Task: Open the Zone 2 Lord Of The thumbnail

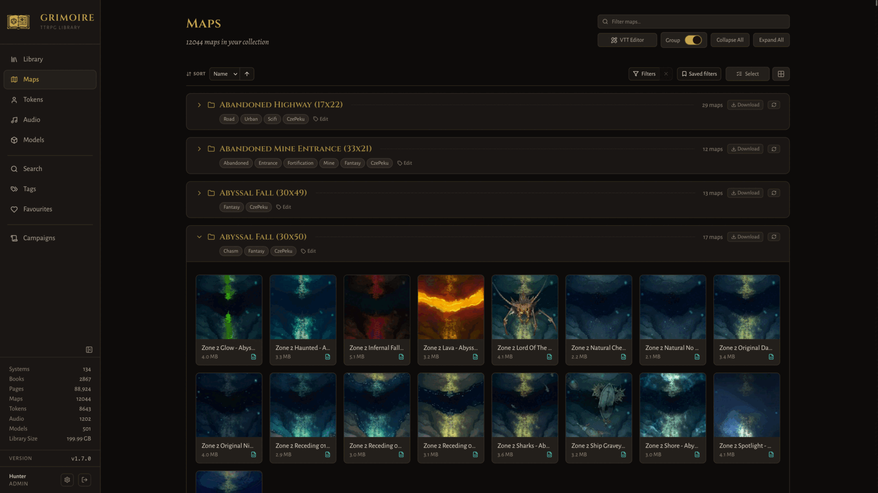Action: click(525, 307)
